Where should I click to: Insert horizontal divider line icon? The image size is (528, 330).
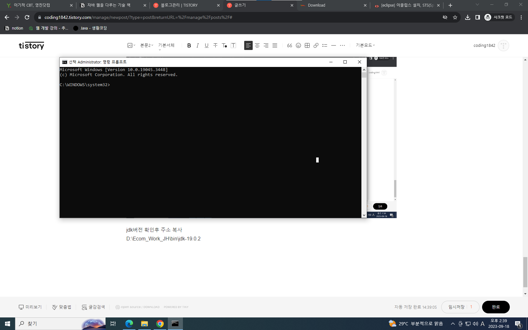tap(333, 46)
